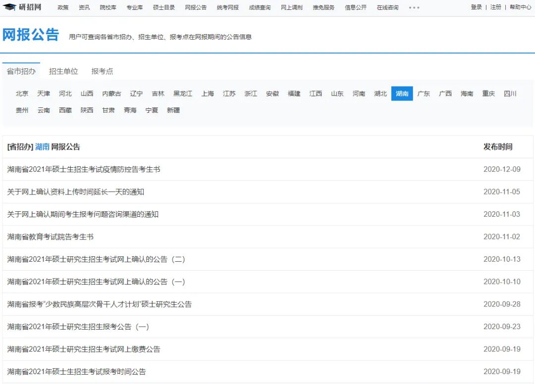Open the 网上调剂 section

coord(291,7)
